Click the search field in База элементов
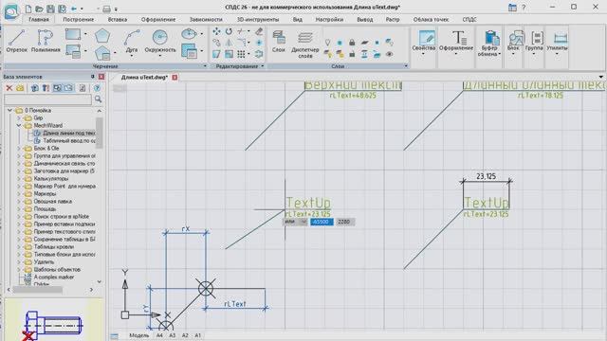The width and height of the screenshot is (607, 341). [48, 99]
